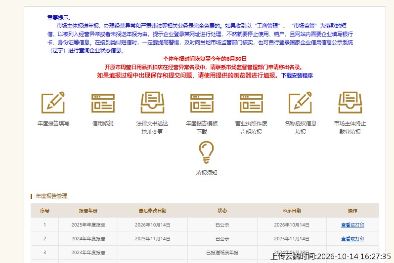
Task: Click the 填报须知 label
Action: [x=207, y=173]
